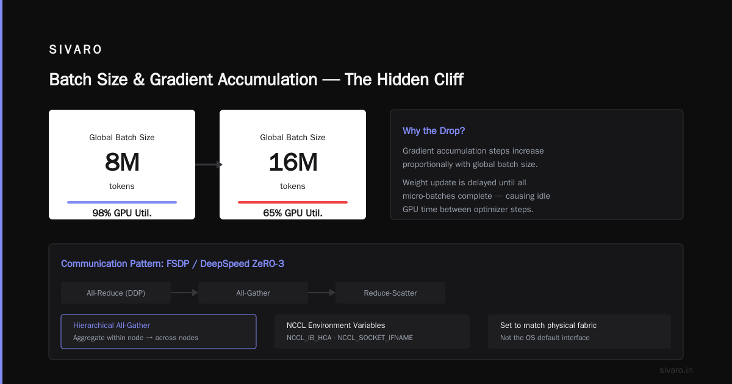Click the 16M tokens batch size card
This screenshot has width=732, height=384.
coord(293,165)
